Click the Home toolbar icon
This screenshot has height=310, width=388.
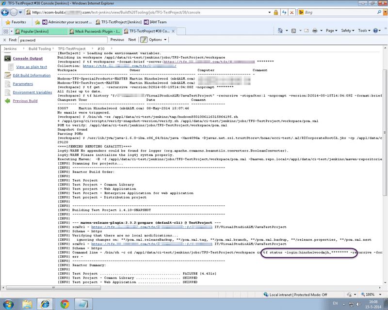[280, 31]
